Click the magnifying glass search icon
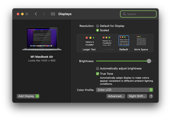The width and height of the screenshot is (171, 119). click(x=124, y=14)
